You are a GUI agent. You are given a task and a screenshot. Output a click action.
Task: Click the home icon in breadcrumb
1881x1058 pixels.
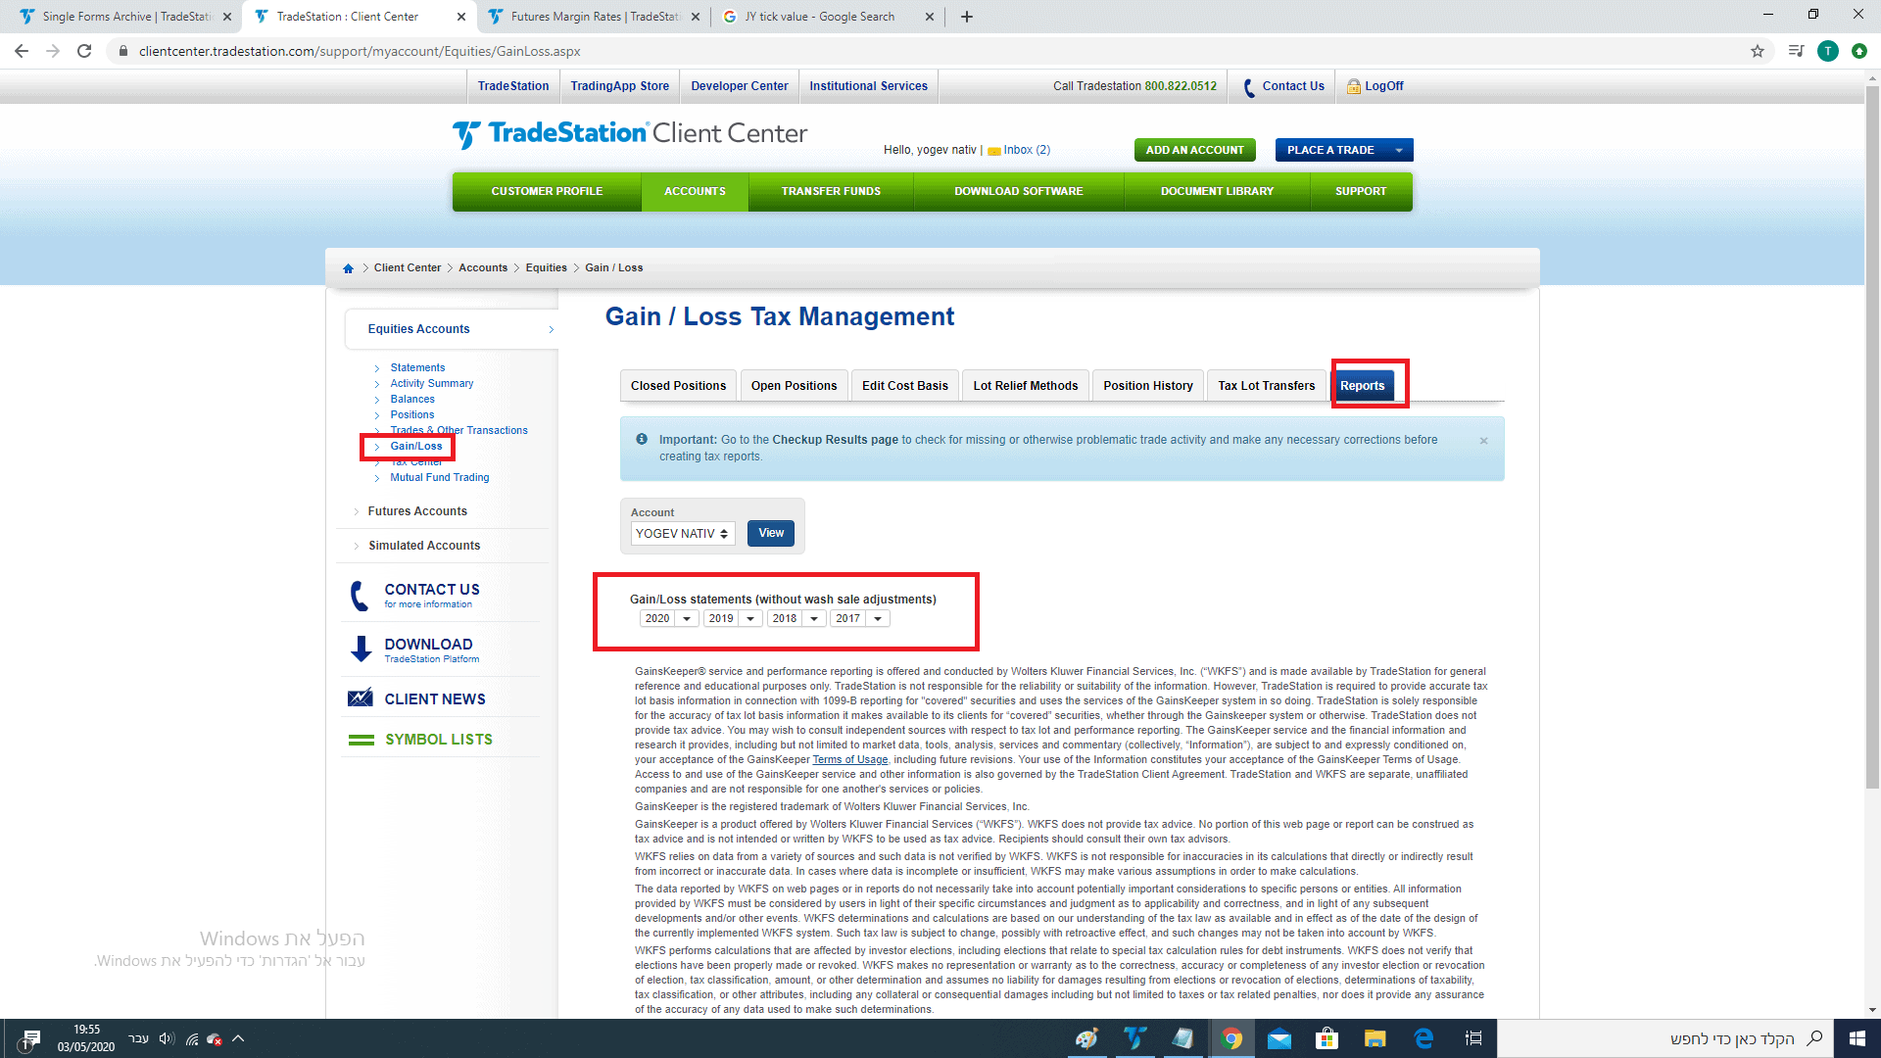[348, 268]
